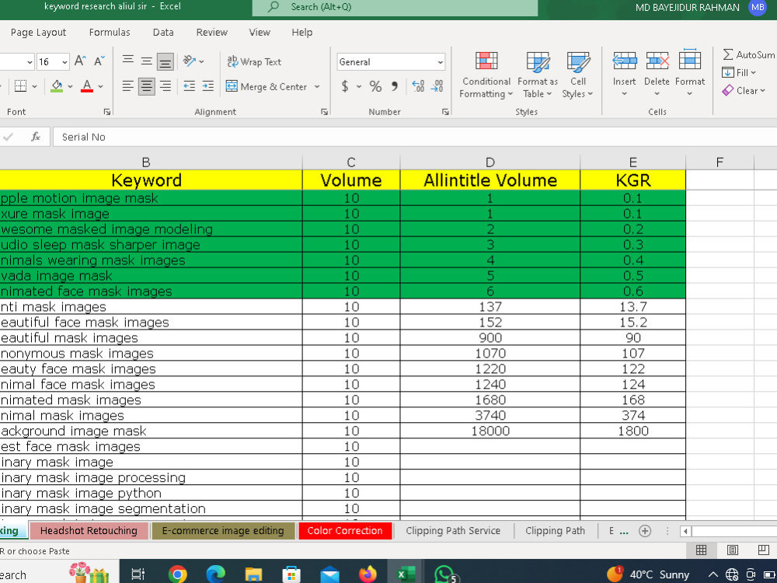The height and width of the screenshot is (583, 777).
Task: Toggle Wrap Text
Action: [x=254, y=61]
